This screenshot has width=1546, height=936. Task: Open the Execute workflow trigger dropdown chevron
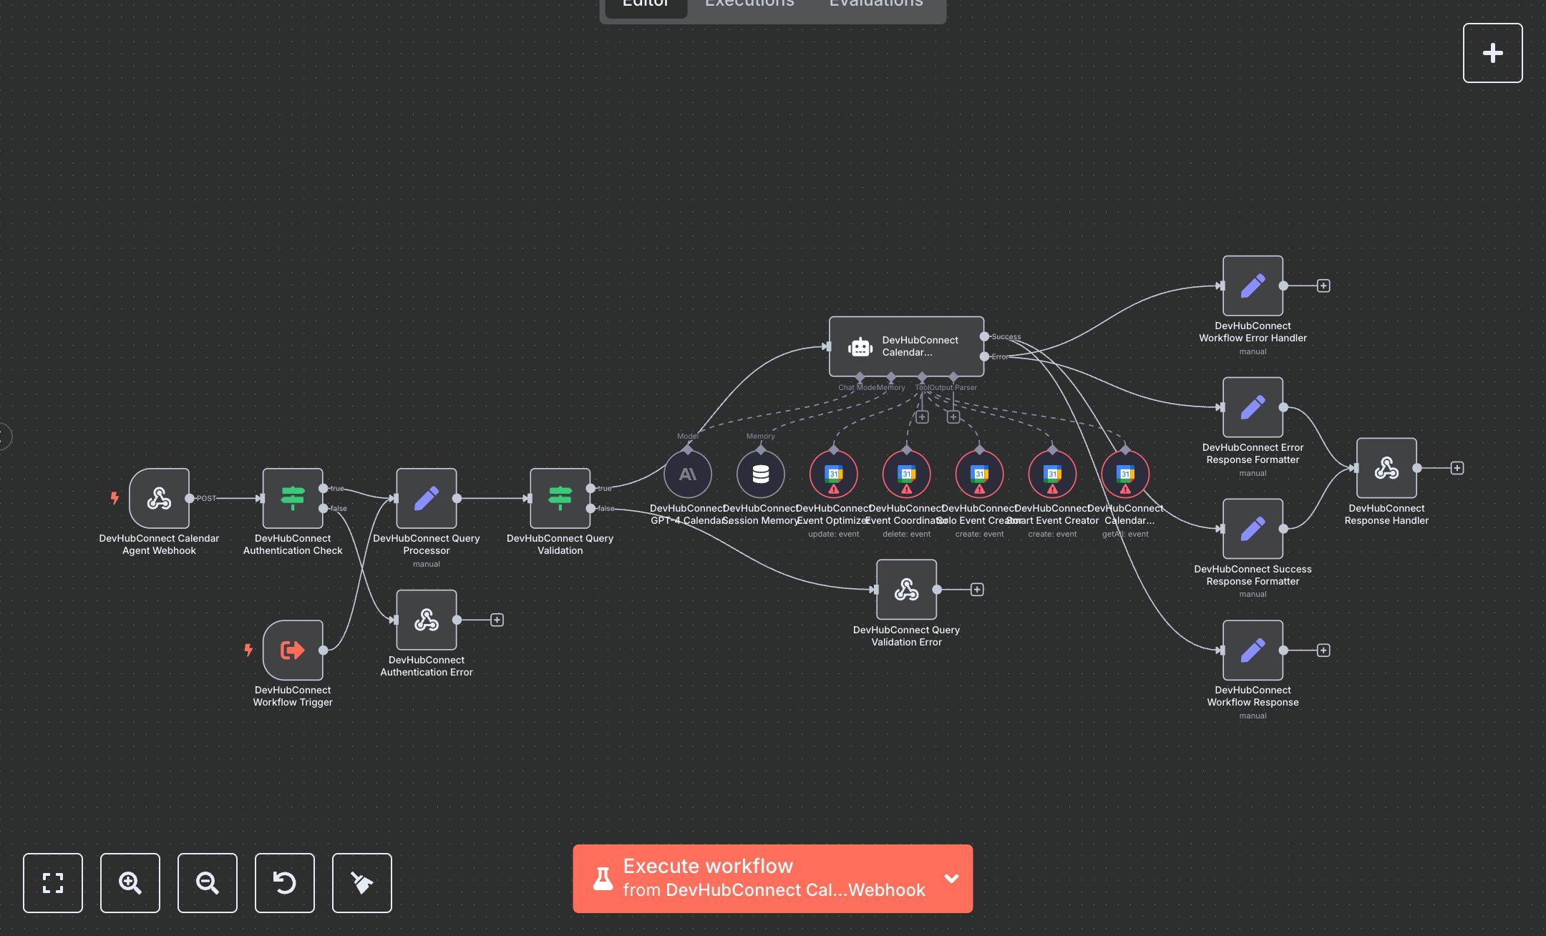click(x=951, y=878)
